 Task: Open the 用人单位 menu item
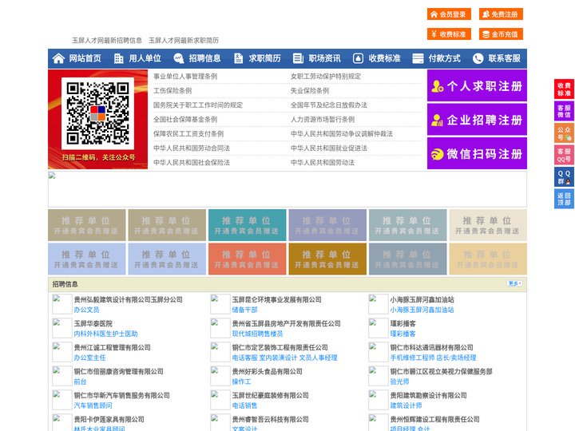tap(145, 58)
